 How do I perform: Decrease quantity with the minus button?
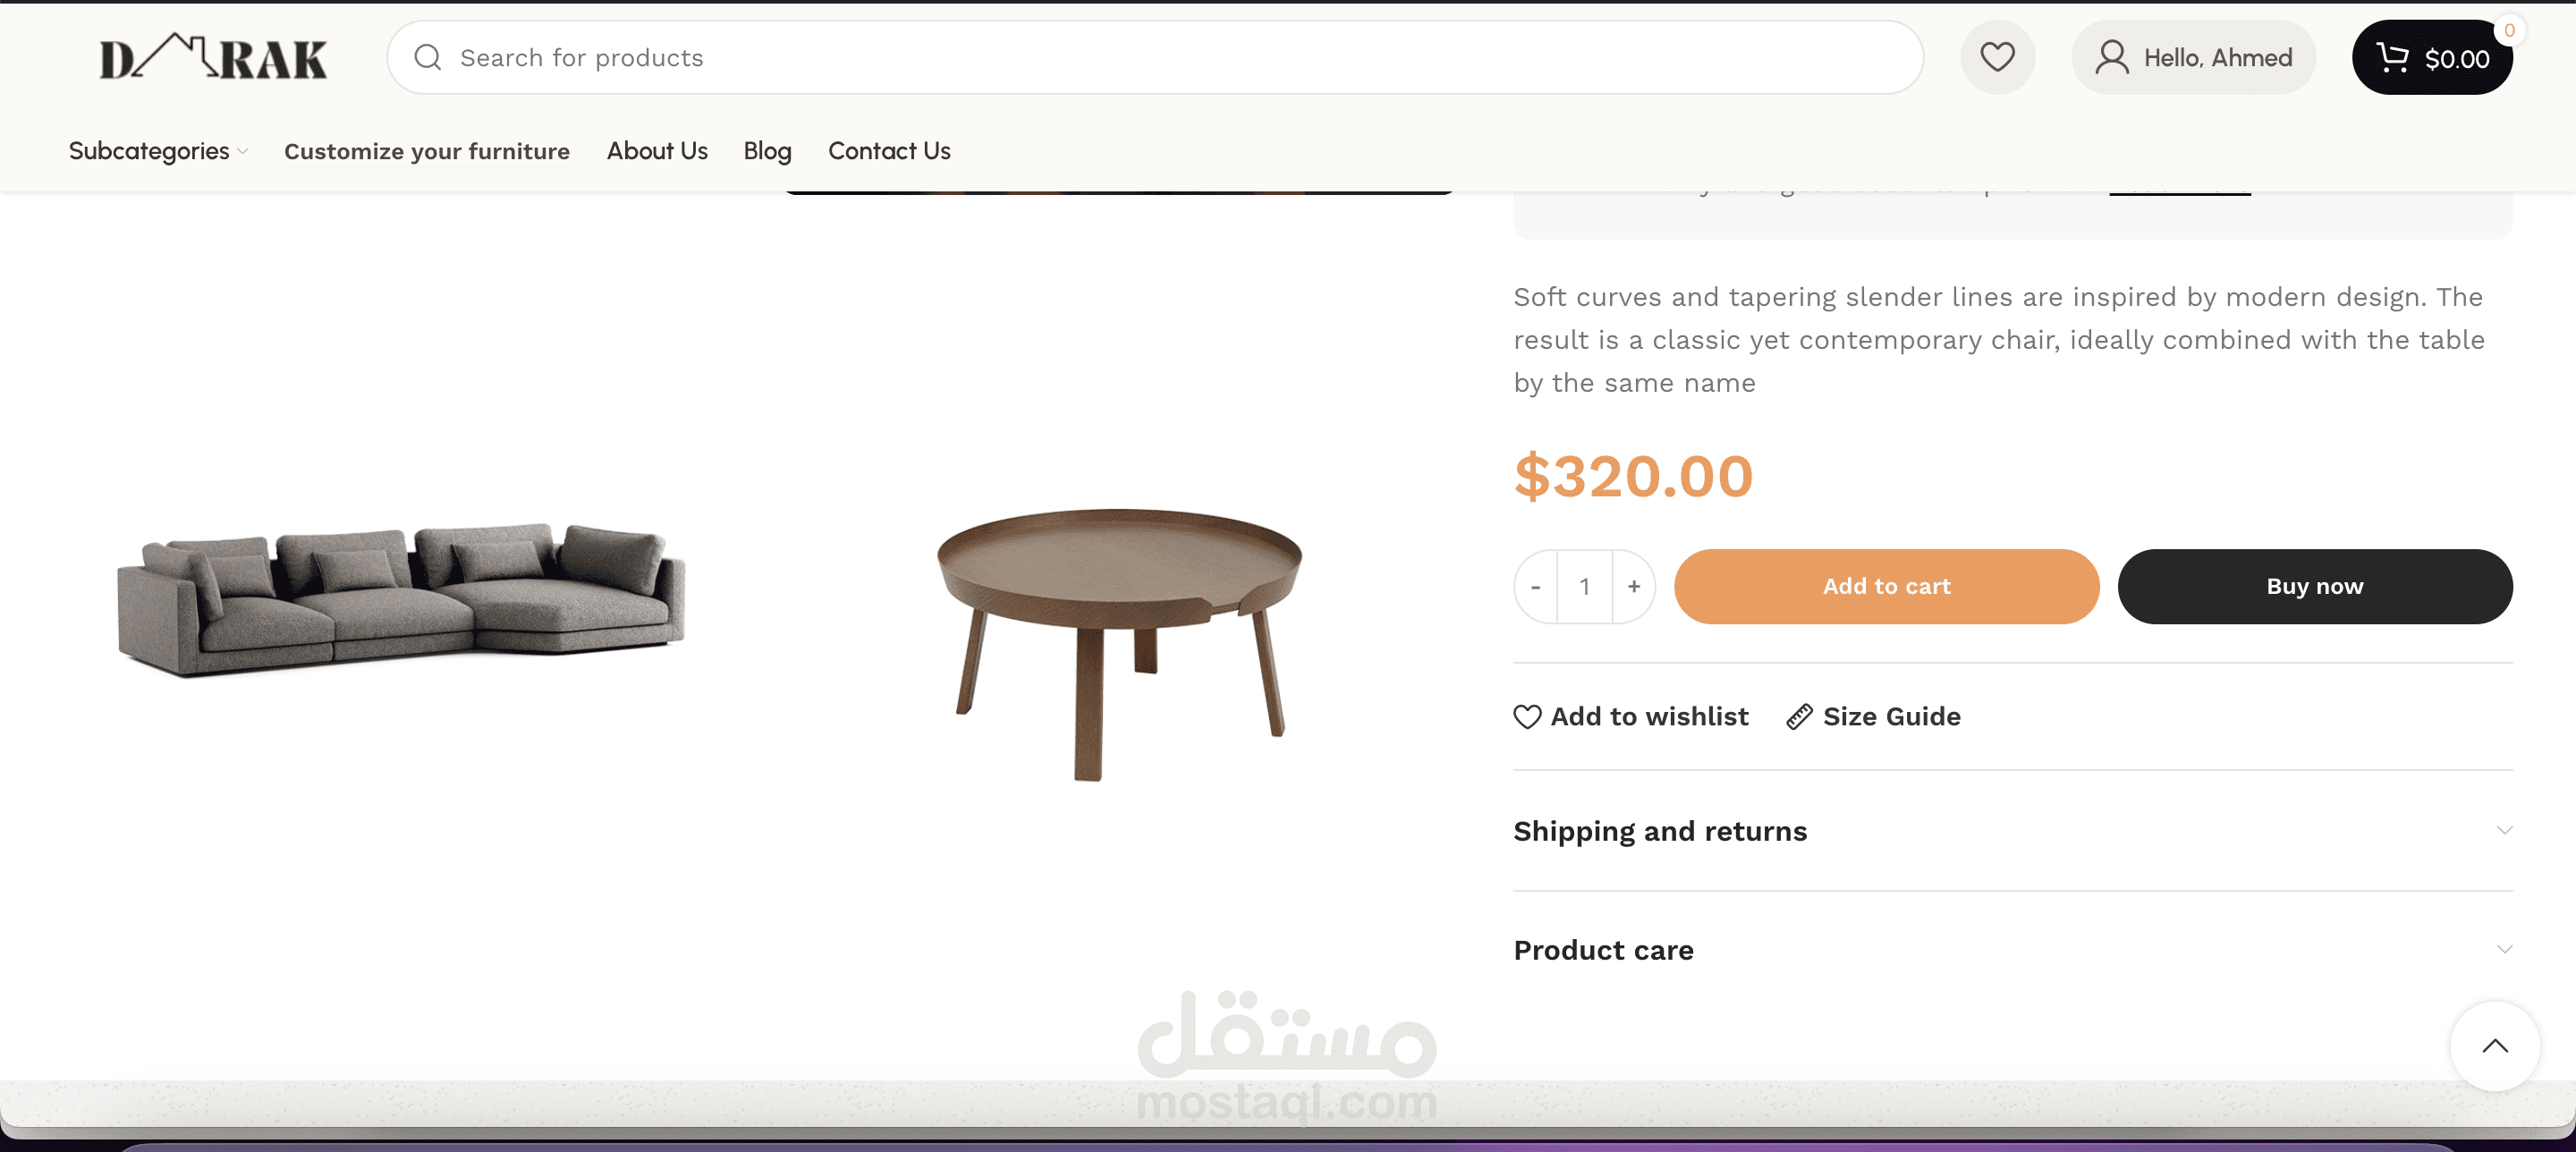click(1536, 586)
